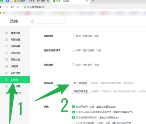Click the 系统 section label
146x124 pixels.
(46, 107)
